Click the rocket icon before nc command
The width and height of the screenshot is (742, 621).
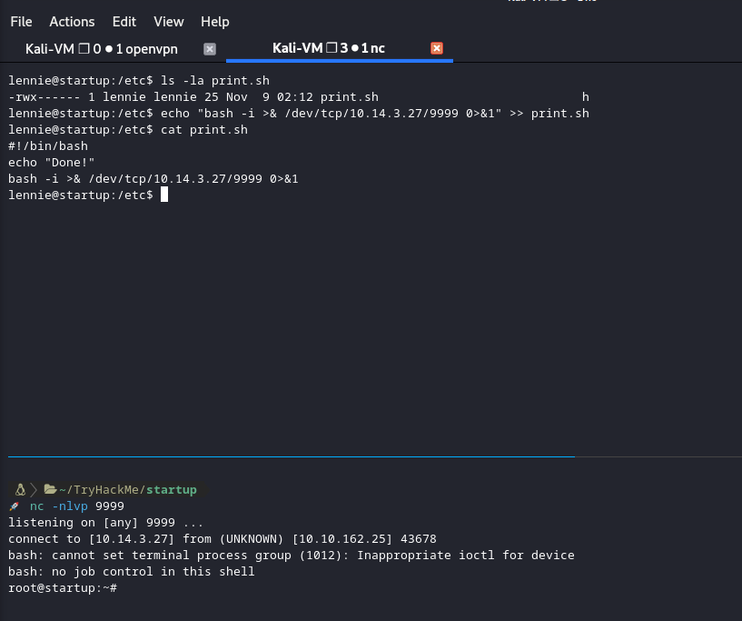[x=15, y=506]
